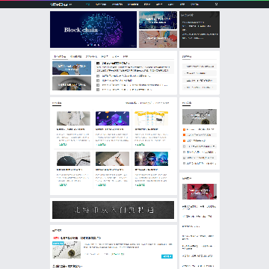
Task: Open the first grey tag button in the sidebar tag box
Action: 200,67
